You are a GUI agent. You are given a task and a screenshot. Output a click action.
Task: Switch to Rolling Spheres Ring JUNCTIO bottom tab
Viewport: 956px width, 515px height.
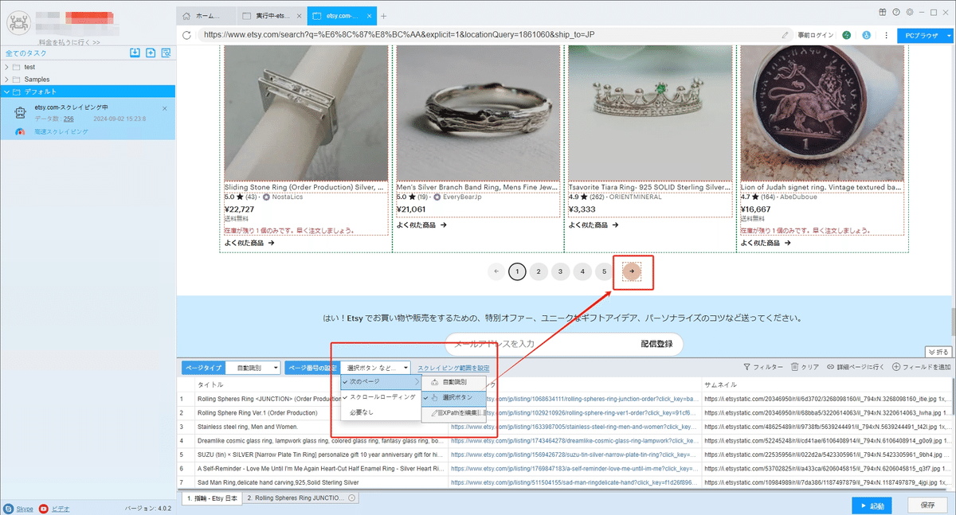pos(301,498)
